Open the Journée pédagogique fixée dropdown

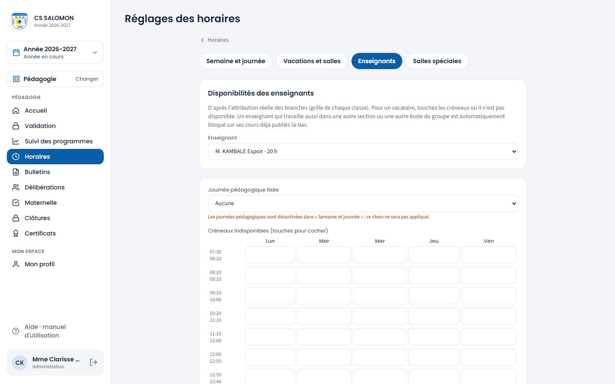(x=363, y=204)
